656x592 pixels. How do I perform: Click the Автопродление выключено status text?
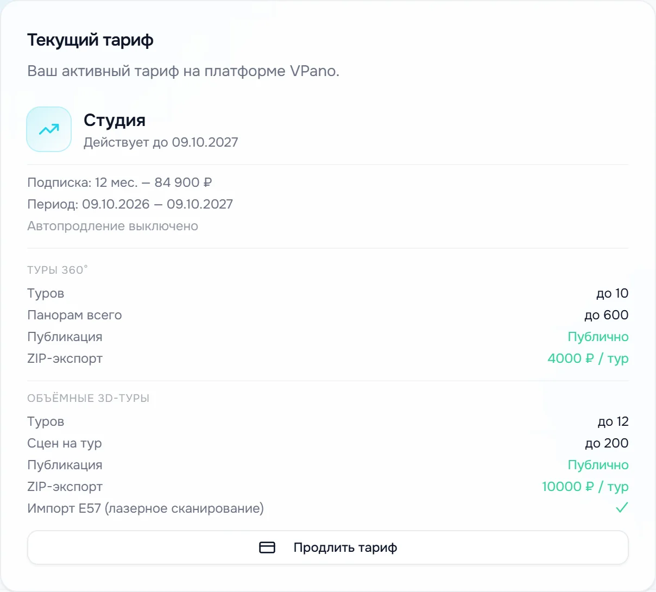(x=113, y=226)
